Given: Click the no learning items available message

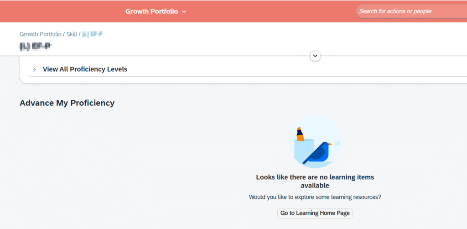Looking at the screenshot, I should 315,181.
